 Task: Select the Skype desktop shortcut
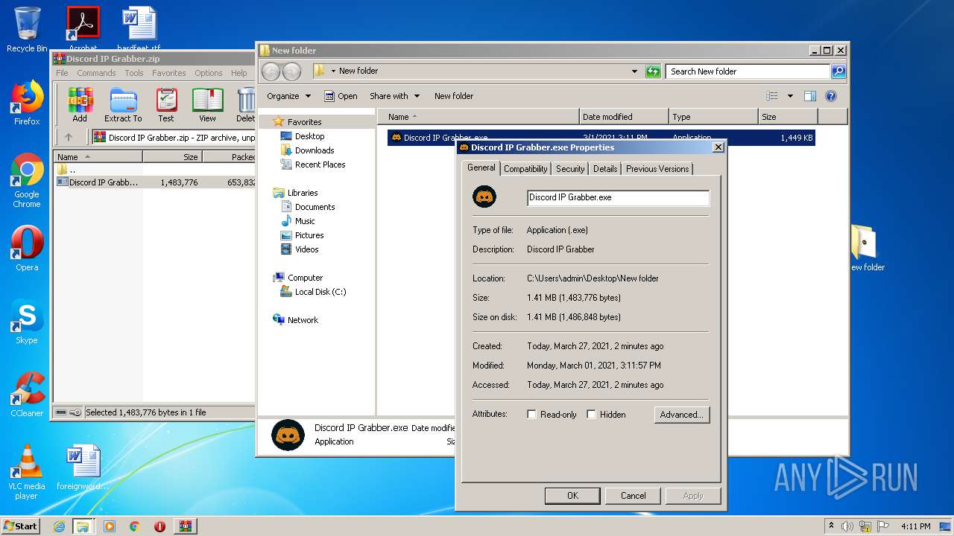tap(27, 322)
